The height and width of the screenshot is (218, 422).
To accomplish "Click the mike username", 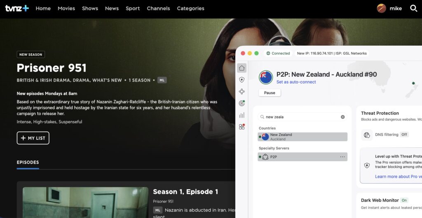I will (396, 8).
